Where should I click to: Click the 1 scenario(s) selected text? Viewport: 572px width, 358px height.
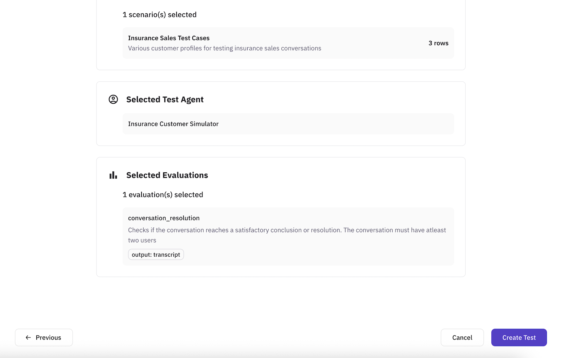(x=159, y=15)
